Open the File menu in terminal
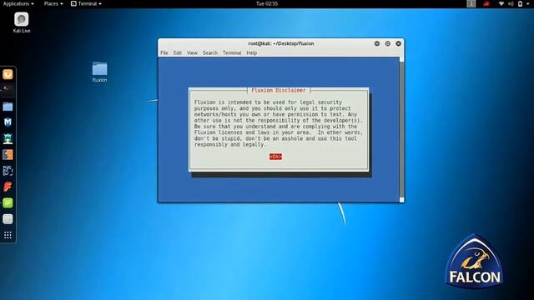Screen dimensions: 534x300 click(x=164, y=52)
